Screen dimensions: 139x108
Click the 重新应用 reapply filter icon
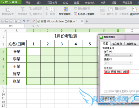pos(30,14)
